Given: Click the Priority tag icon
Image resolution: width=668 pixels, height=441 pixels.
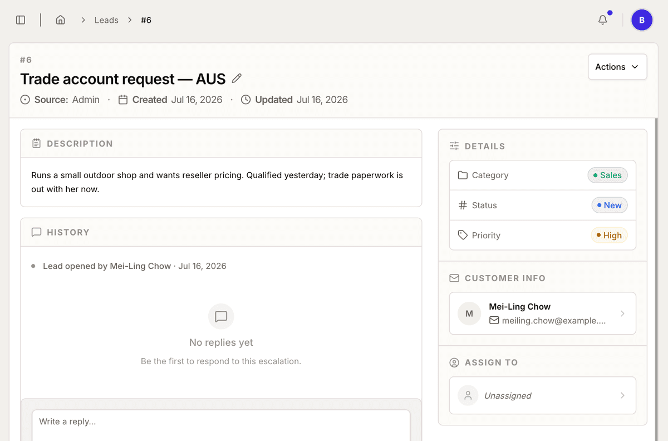Looking at the screenshot, I should (x=463, y=235).
